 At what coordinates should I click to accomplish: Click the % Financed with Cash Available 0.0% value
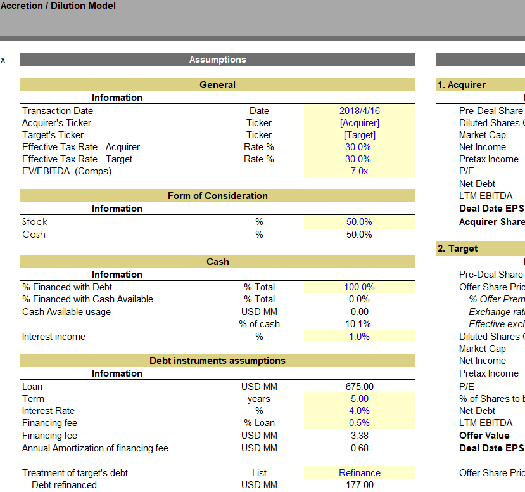[359, 299]
